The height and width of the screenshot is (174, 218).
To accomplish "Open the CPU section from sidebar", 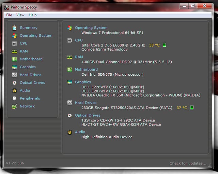I will tap(24, 43).
